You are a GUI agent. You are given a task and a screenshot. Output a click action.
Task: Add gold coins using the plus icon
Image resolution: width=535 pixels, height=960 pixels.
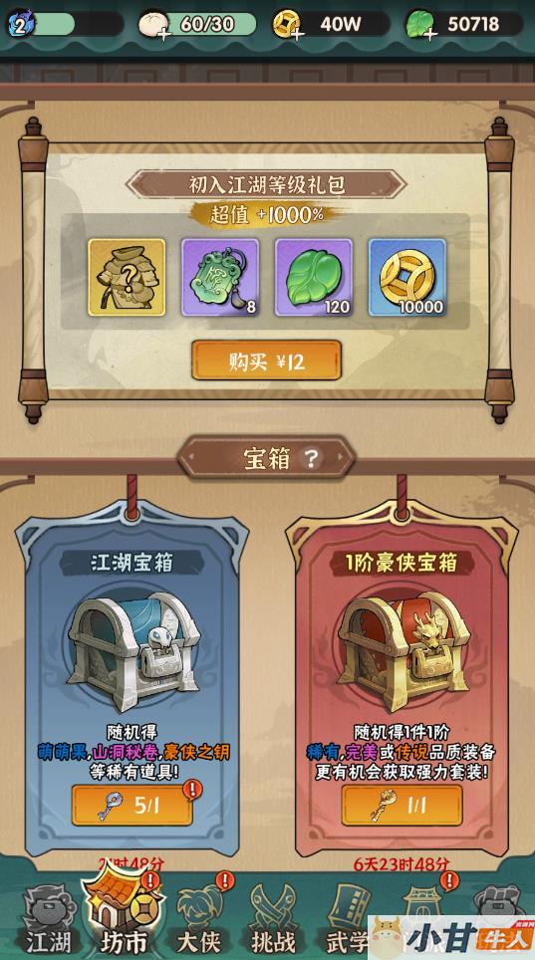click(298, 34)
